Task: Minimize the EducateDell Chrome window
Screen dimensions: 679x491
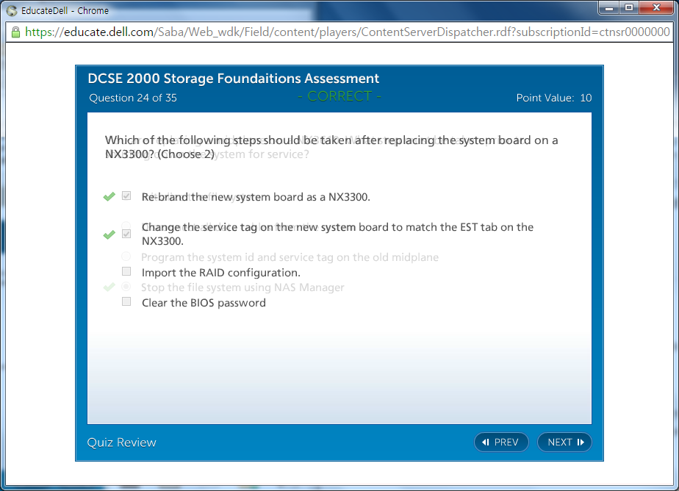Action: (608, 8)
